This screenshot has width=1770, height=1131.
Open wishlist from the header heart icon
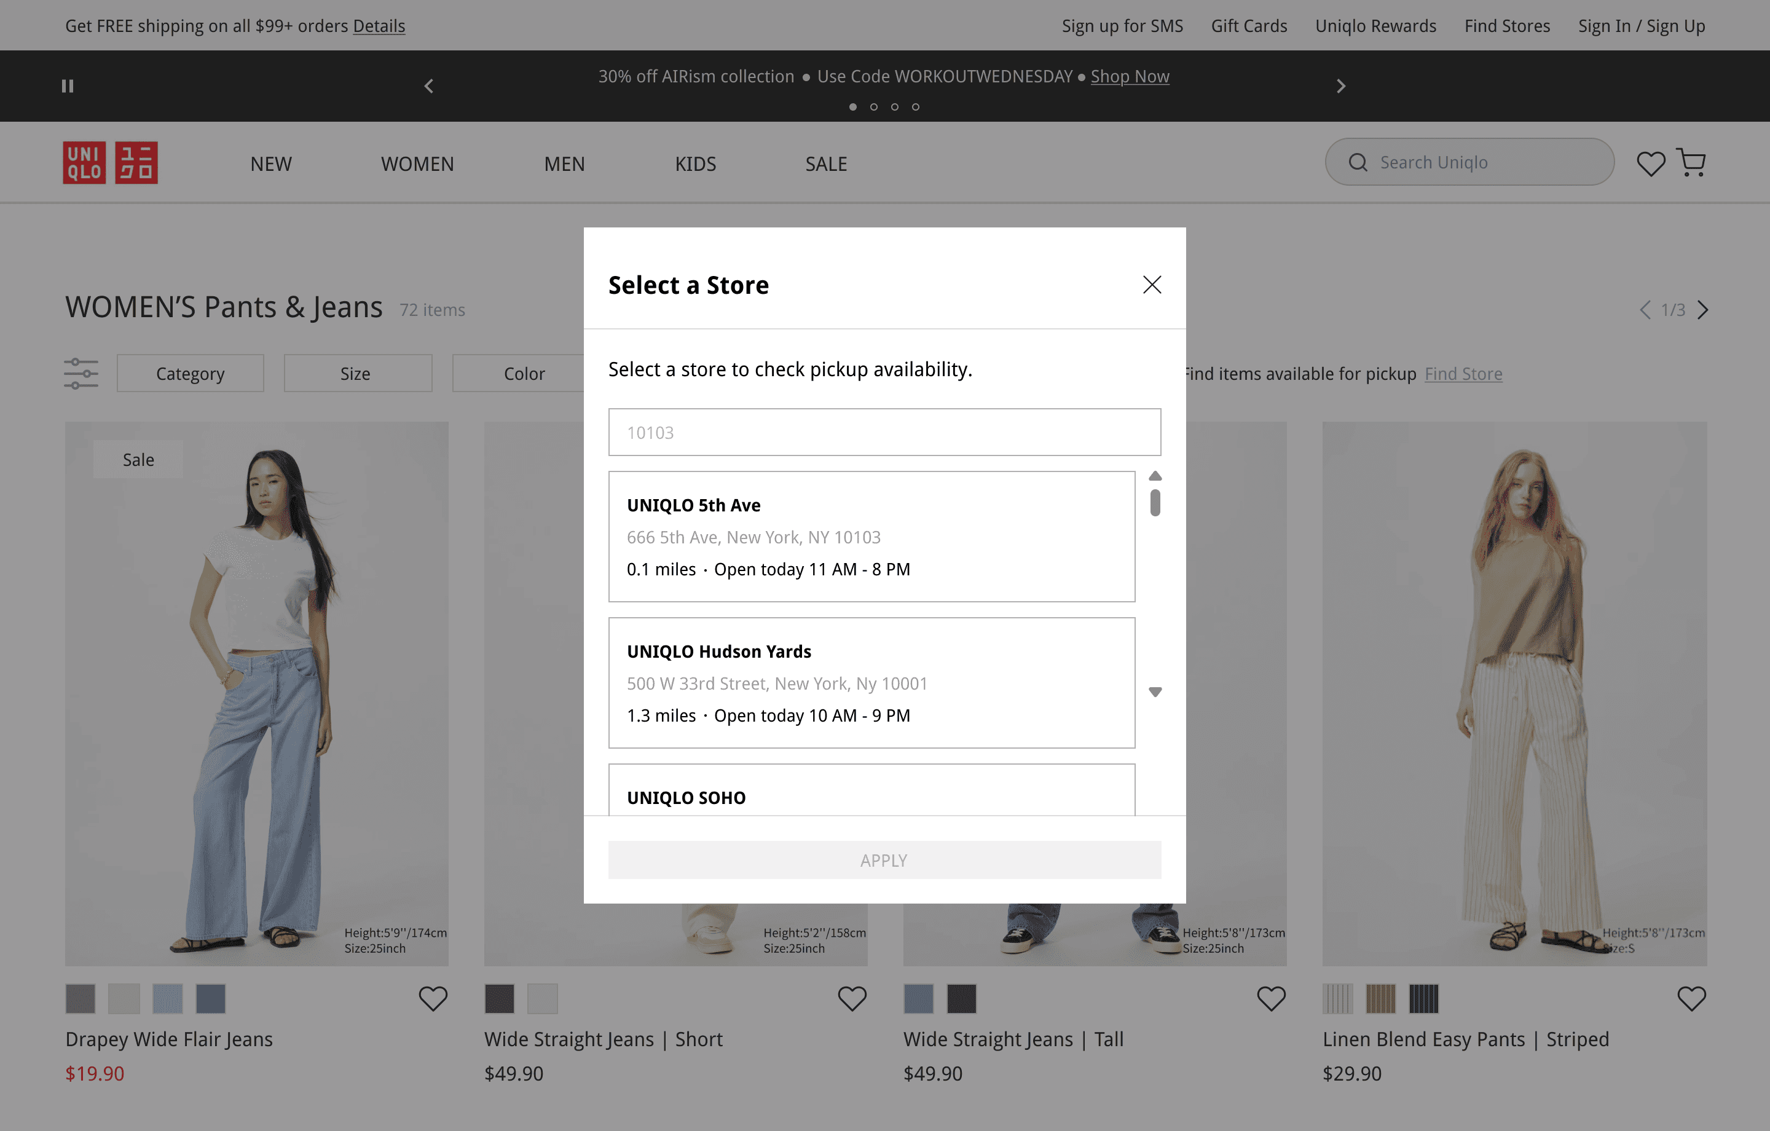pyautogui.click(x=1650, y=164)
